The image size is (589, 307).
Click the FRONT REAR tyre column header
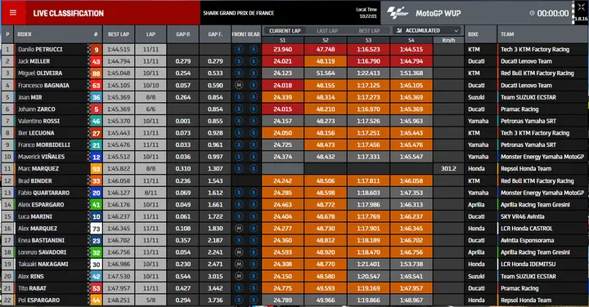pyautogui.click(x=245, y=34)
